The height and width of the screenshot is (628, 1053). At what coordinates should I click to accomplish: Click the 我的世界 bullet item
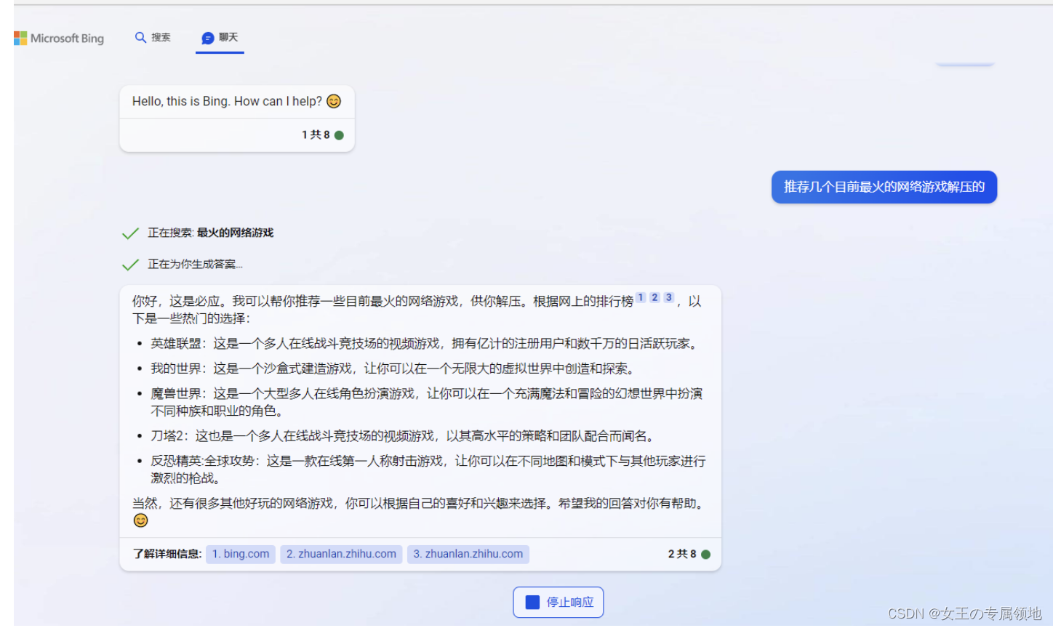click(394, 369)
